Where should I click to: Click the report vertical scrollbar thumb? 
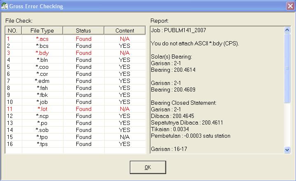(x=287, y=68)
